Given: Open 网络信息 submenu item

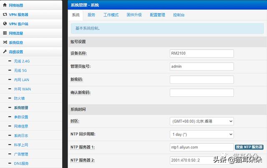Looking at the screenshot, I should click(21, 126).
